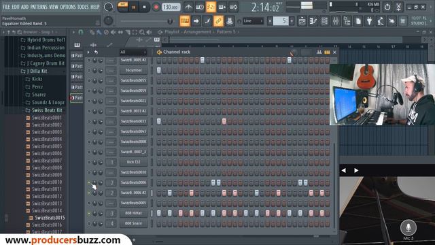Open the plugin picker plug icon
435x245 pixels.
(x=369, y=21)
